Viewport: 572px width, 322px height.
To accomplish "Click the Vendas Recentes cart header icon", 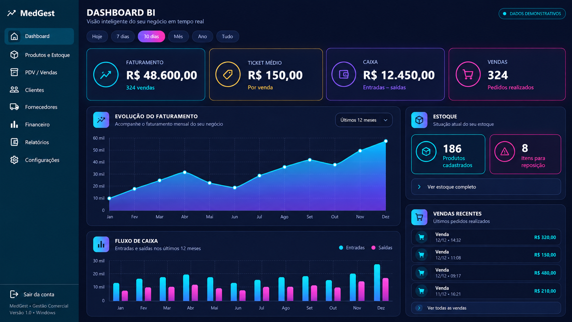I will point(419,217).
